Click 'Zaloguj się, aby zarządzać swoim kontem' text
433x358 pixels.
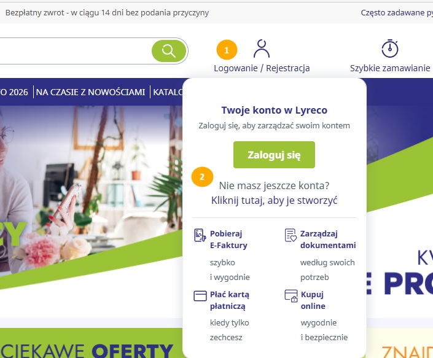pyautogui.click(x=274, y=126)
